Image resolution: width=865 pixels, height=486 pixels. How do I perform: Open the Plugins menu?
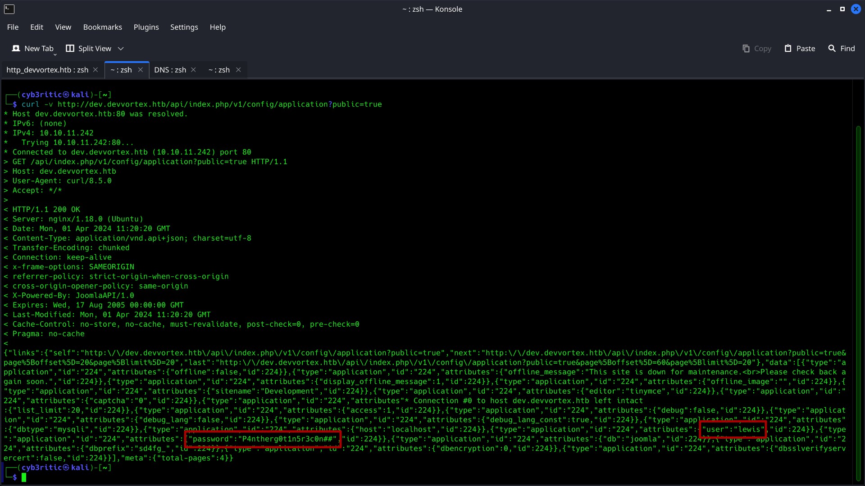point(146,27)
